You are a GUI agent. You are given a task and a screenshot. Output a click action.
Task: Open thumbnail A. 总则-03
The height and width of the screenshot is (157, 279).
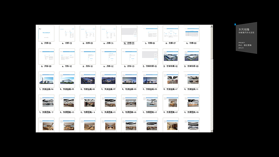[88, 33]
